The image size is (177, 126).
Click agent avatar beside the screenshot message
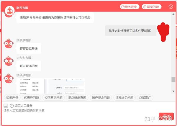pyautogui.click(x=9, y=78)
